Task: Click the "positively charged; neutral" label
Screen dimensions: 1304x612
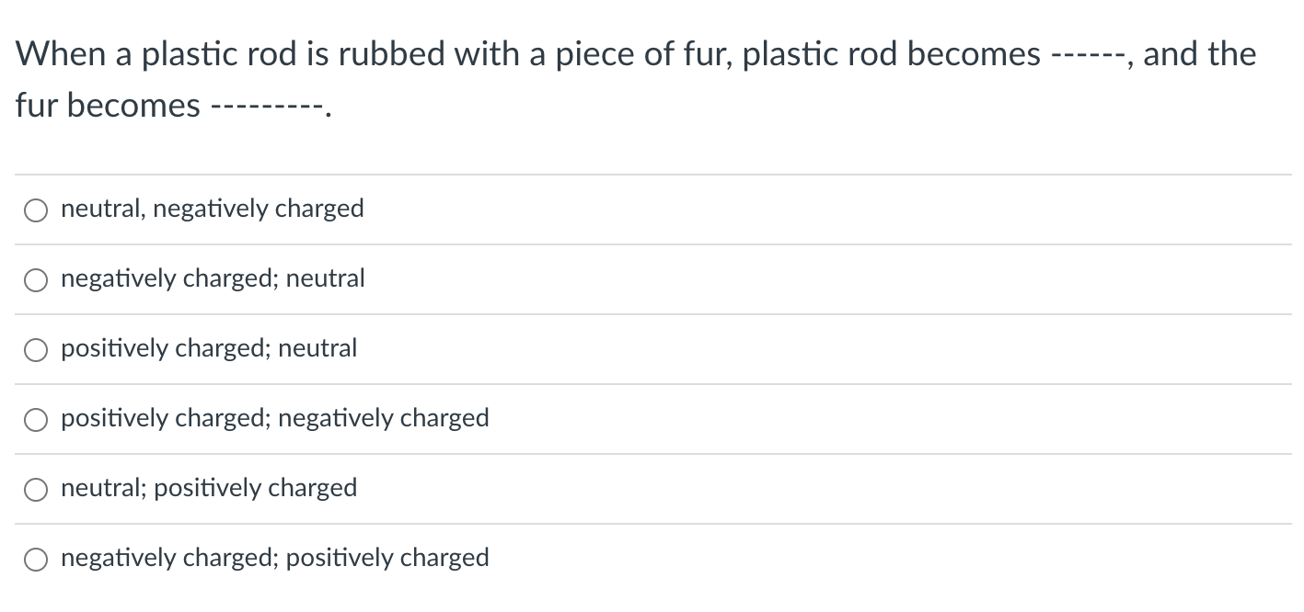Action: (208, 348)
